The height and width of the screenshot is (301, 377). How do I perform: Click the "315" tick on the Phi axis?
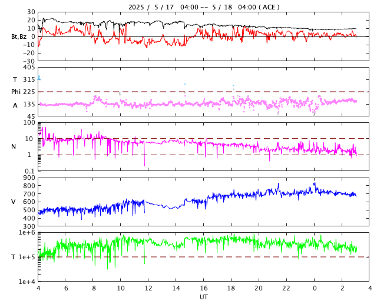click(29, 79)
